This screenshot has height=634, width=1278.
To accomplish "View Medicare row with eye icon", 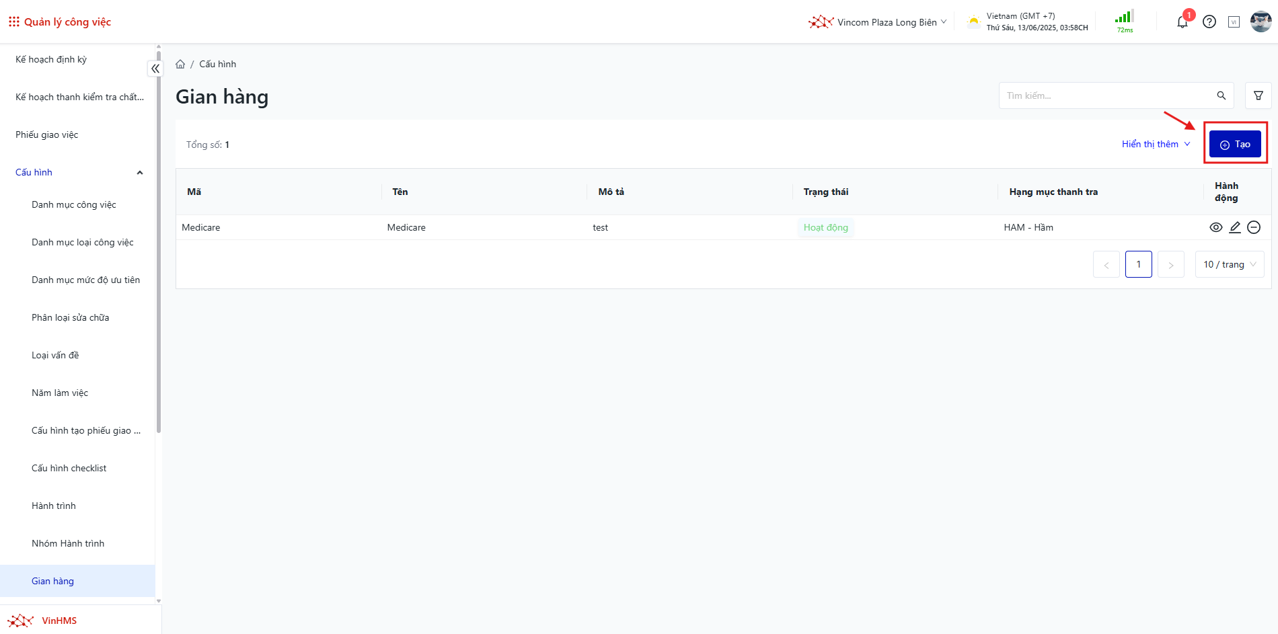I will tap(1215, 227).
